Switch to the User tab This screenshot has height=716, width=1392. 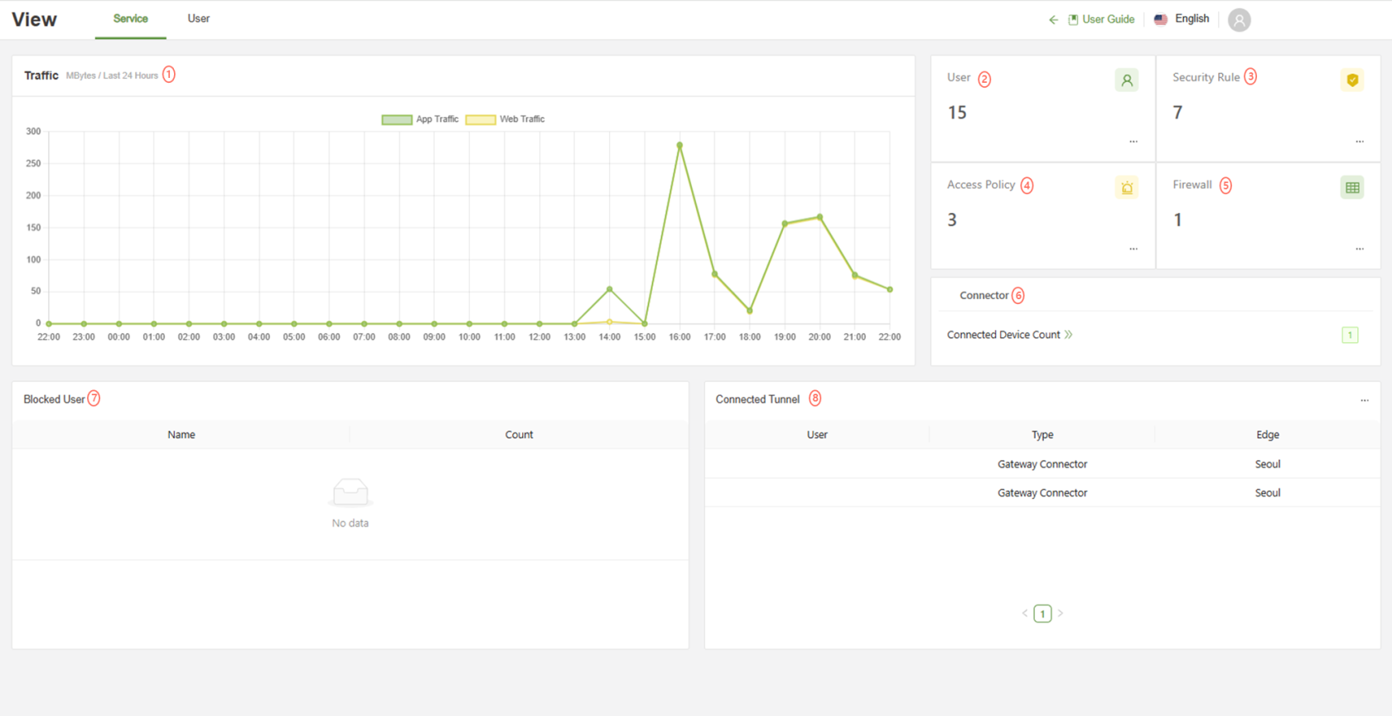click(x=198, y=18)
